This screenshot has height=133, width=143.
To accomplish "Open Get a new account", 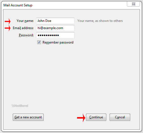I will tap(28, 117).
